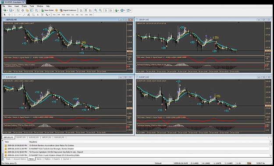Image resolution: width=274 pixels, height=166 pixels.
Task: Select the Fibonacci retracement tool
Action: [x=33, y=15]
